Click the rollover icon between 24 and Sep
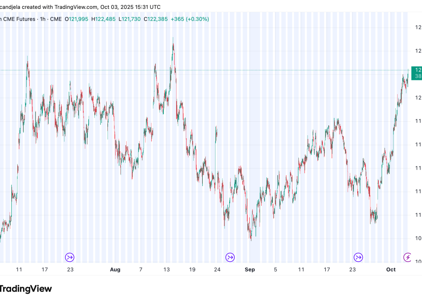This screenshot has width=422, height=302. tap(230, 257)
